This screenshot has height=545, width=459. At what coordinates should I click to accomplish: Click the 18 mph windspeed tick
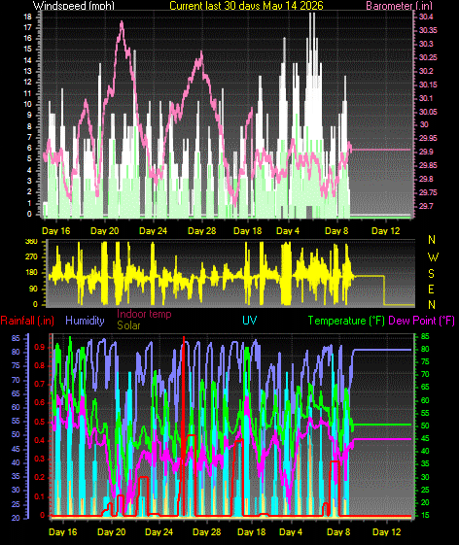click(27, 17)
